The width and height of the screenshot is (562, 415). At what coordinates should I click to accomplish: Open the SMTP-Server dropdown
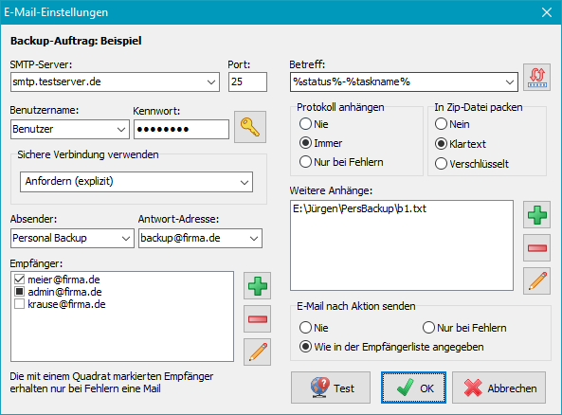pyautogui.click(x=211, y=82)
